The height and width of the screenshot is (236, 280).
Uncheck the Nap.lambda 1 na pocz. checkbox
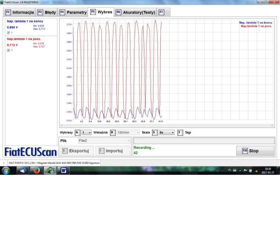click(8, 50)
